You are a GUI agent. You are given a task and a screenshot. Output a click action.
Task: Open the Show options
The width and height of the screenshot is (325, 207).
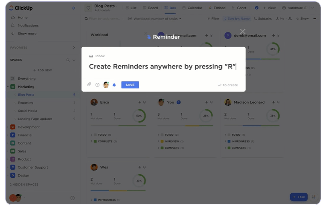[303, 18]
